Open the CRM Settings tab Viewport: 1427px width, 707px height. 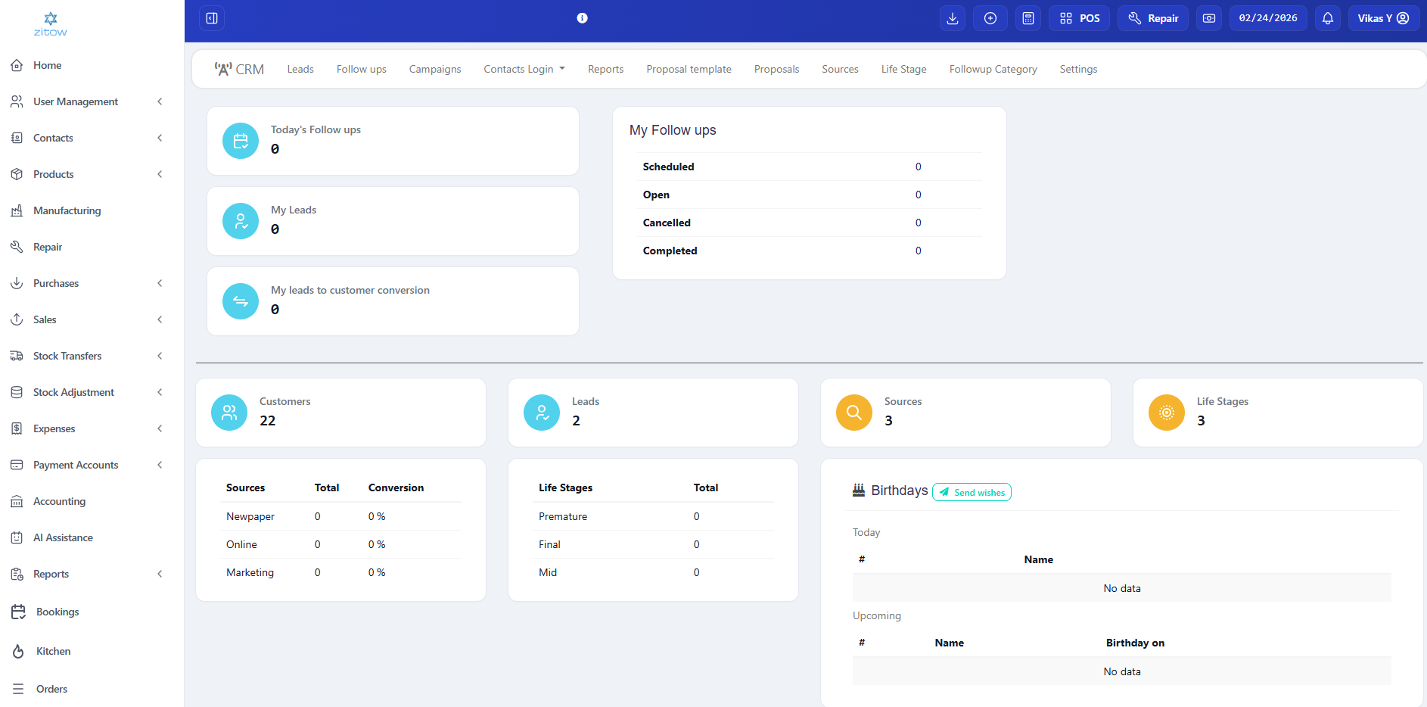[x=1078, y=69]
